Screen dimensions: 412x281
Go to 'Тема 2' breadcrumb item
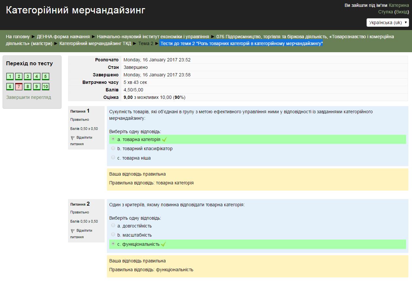coord(146,43)
